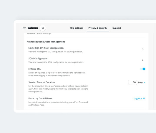The height and width of the screenshot is (133, 156).
Task: Click the blue chevron next to Days
Action: point(145,82)
